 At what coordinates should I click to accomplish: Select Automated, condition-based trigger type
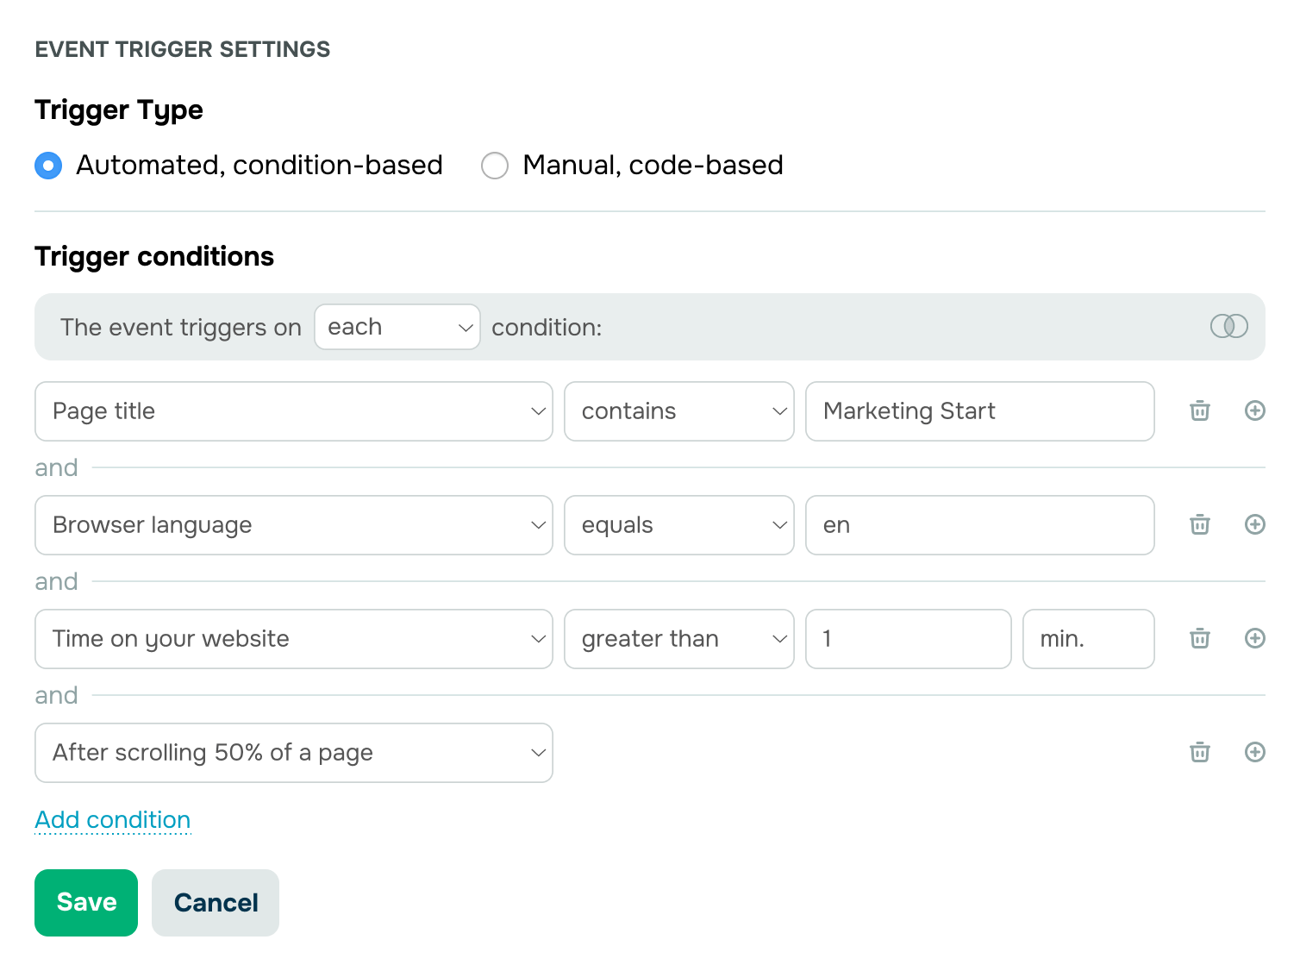point(48,166)
